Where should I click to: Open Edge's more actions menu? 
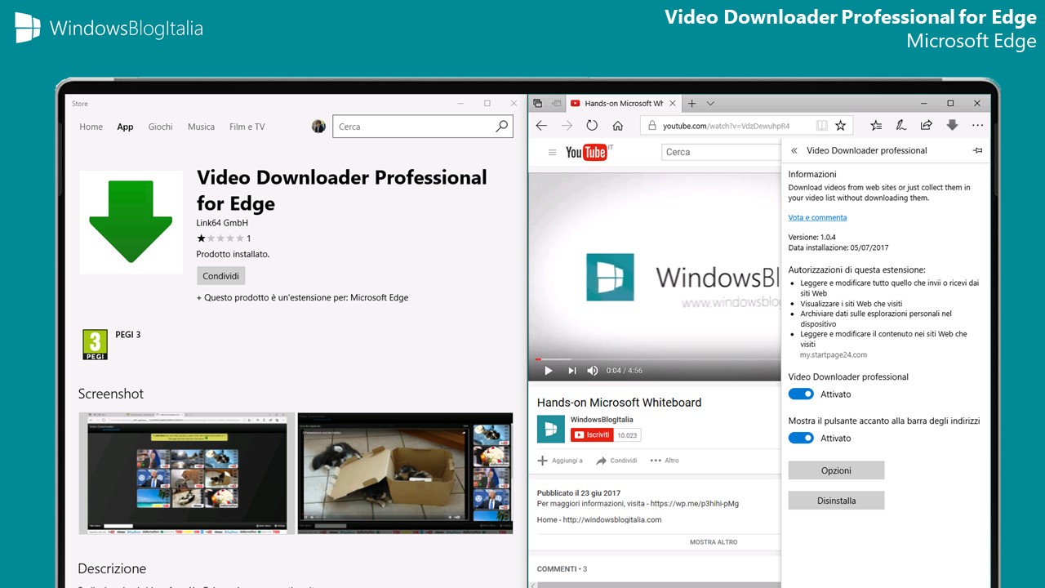click(x=977, y=125)
